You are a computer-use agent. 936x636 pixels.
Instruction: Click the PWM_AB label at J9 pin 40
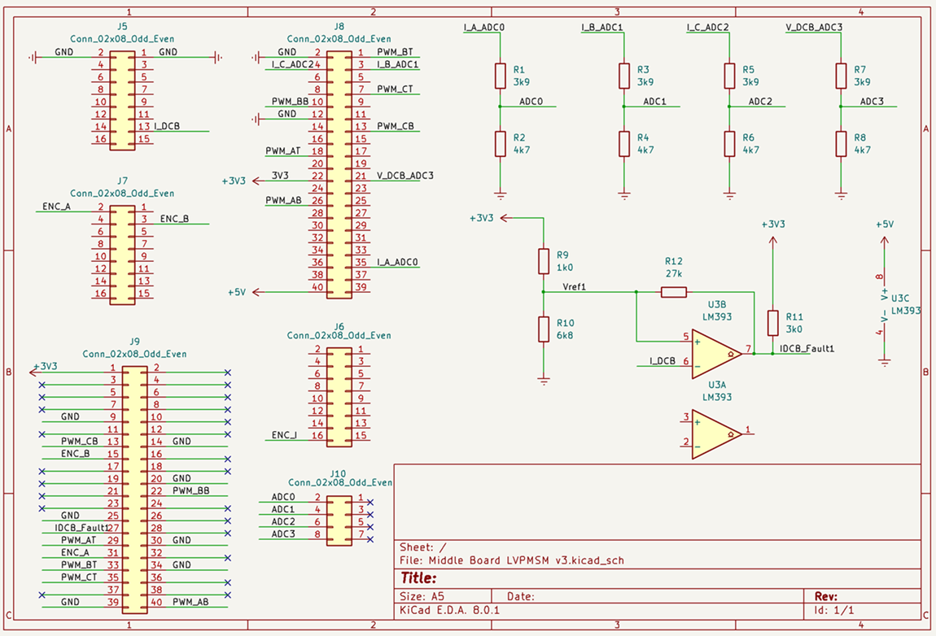tap(190, 602)
